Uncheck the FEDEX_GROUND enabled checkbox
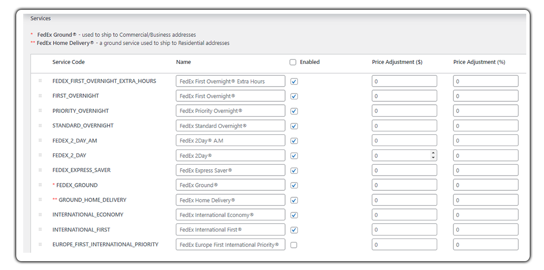544x270 pixels. (294, 185)
